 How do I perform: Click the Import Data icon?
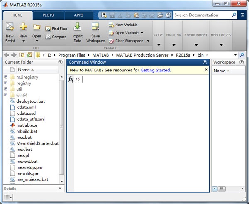tap(78, 27)
